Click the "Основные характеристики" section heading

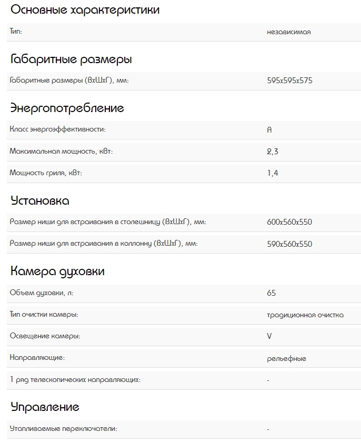pyautogui.click(x=85, y=10)
